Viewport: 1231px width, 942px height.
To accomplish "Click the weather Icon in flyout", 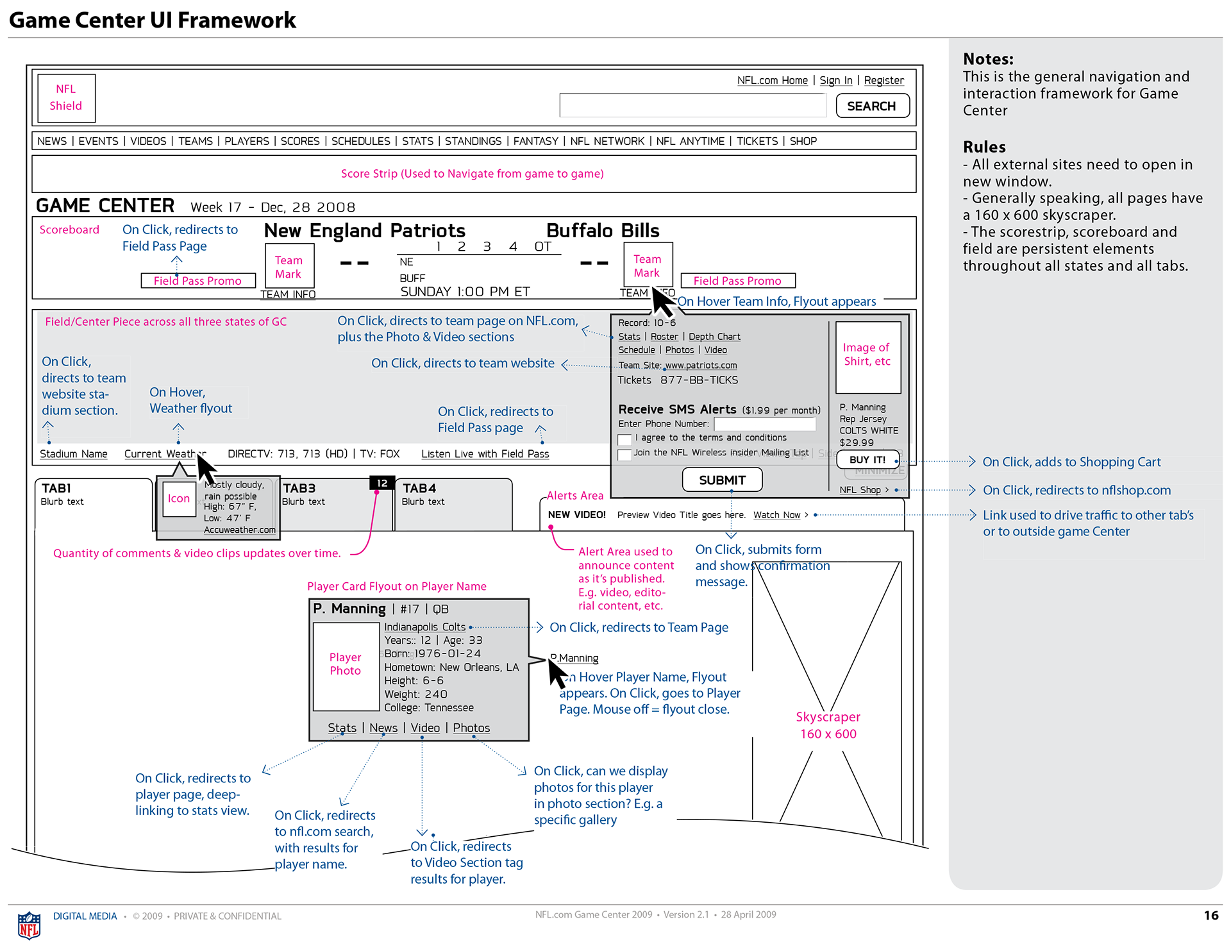I will click(179, 498).
